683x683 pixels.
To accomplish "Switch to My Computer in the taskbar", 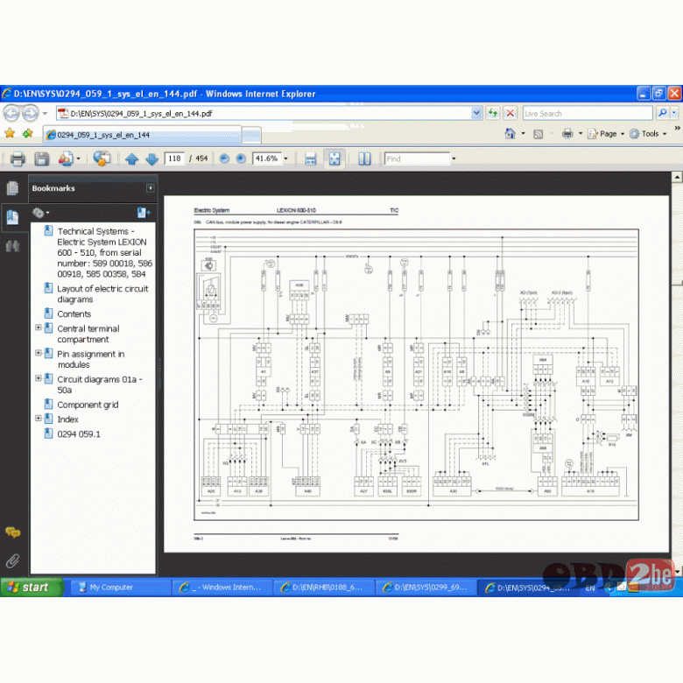I will pyautogui.click(x=121, y=588).
